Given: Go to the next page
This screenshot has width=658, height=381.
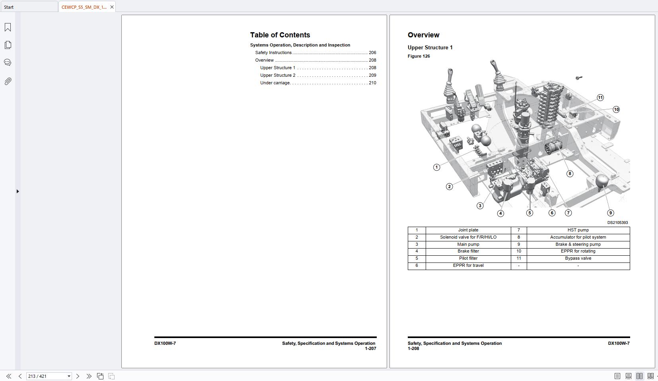Looking at the screenshot, I should click(x=78, y=376).
